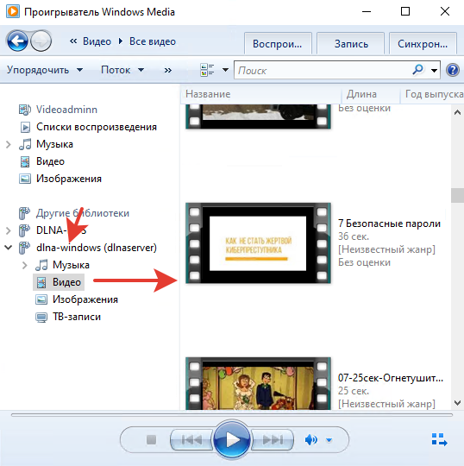Screen dimensions: 464x466
Task: Click the ТВ-записи monitor icon
Action: point(41,317)
